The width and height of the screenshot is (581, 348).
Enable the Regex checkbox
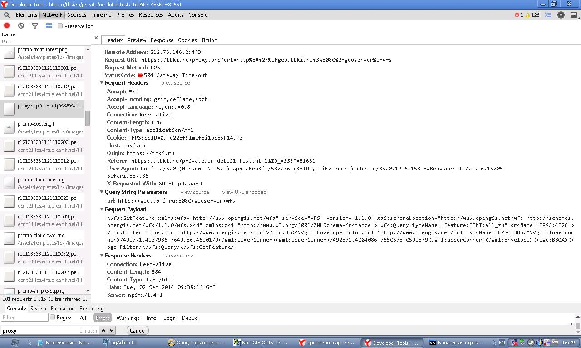tap(52, 318)
